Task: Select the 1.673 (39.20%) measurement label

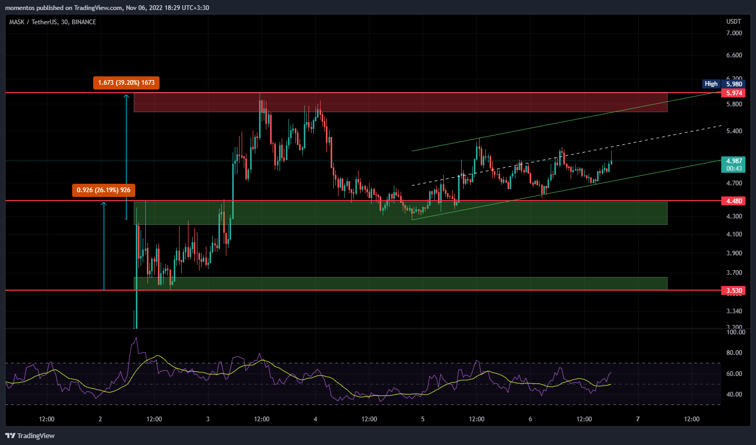Action: (126, 83)
